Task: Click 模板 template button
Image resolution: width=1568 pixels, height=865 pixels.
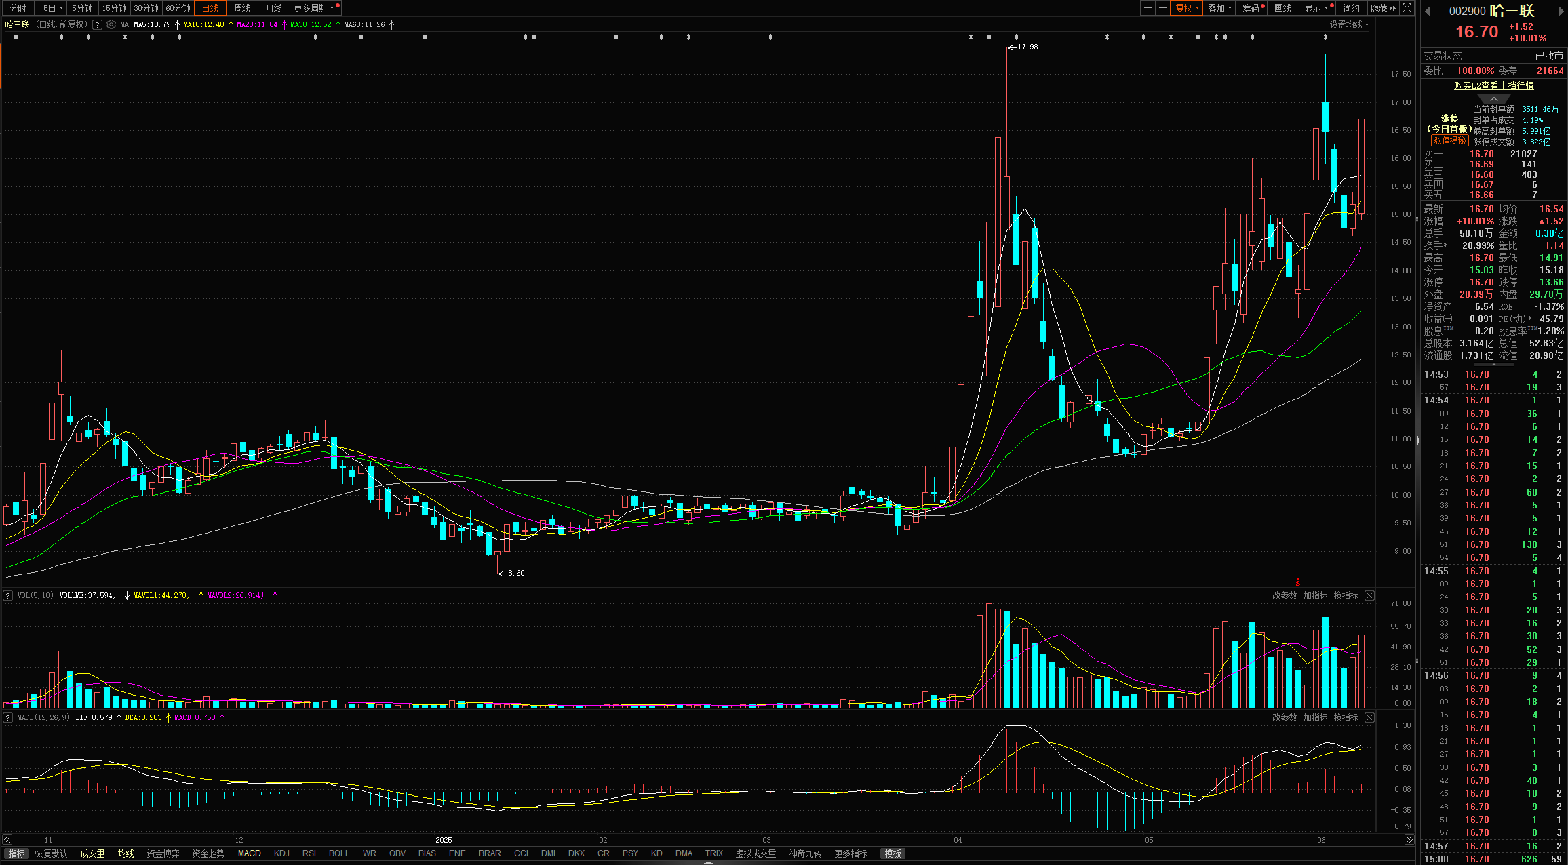Action: 893,853
